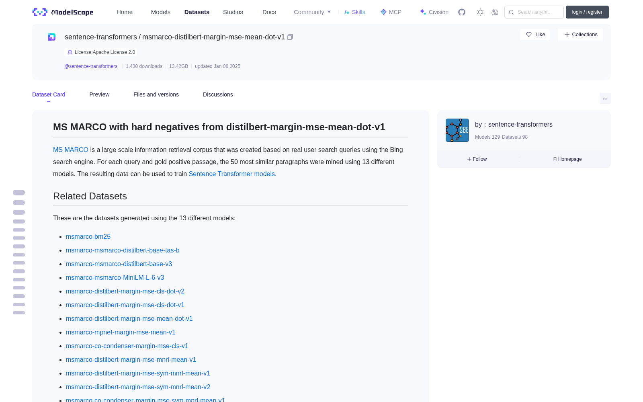The height and width of the screenshot is (402, 643).
Task: Open the Models section
Action: [161, 12]
